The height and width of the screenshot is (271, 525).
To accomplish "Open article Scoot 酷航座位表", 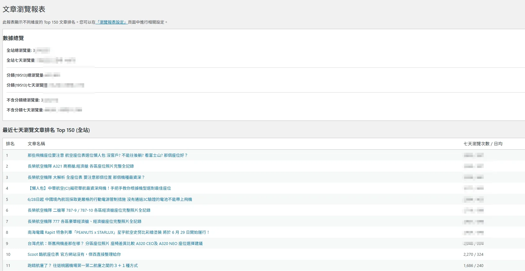I will point(74,254).
